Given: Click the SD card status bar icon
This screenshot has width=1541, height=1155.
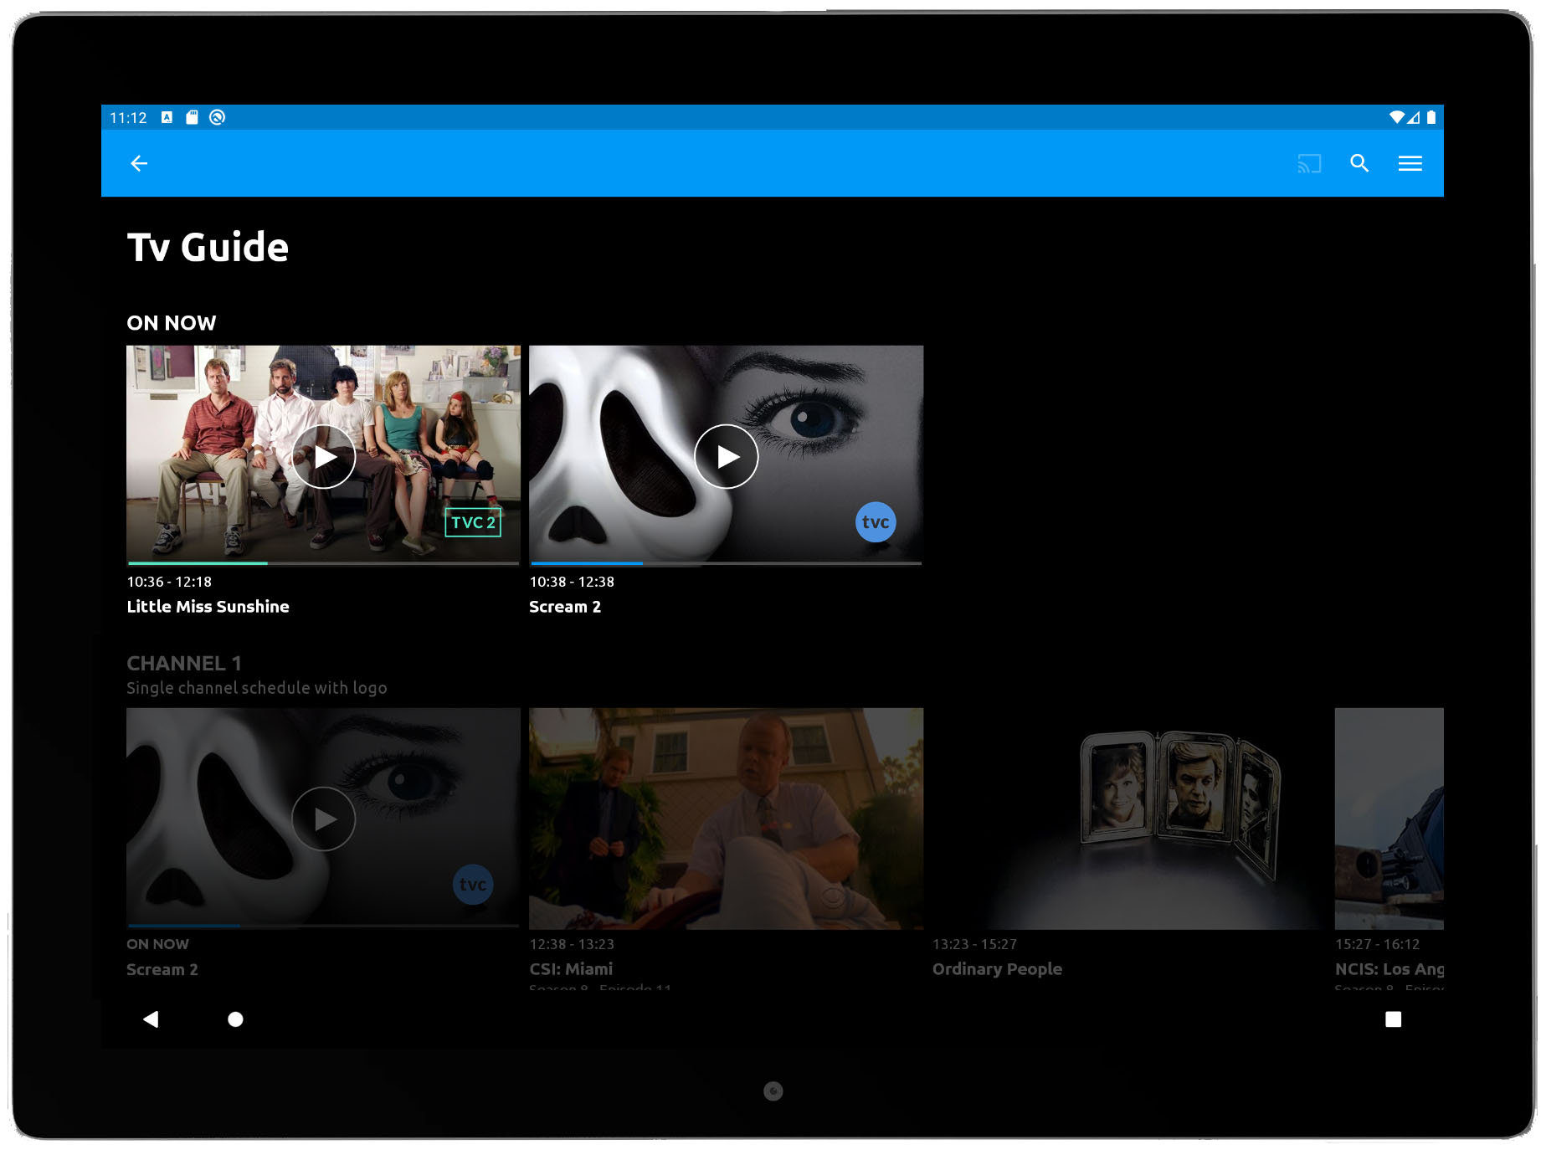Looking at the screenshot, I should [192, 117].
